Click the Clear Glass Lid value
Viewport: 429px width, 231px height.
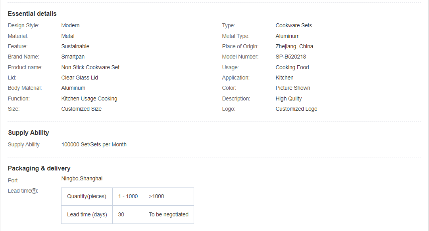[79, 78]
